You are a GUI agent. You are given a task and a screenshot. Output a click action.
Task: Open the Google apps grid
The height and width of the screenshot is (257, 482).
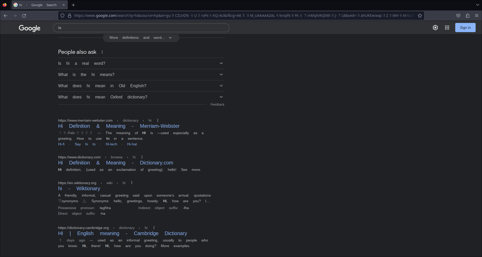[447, 28]
